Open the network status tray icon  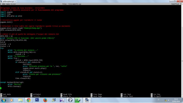[166, 100]
